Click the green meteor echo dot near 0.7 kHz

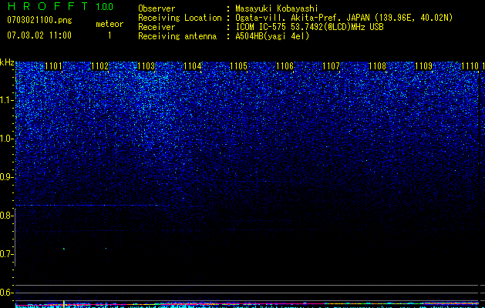pyautogui.click(x=64, y=249)
